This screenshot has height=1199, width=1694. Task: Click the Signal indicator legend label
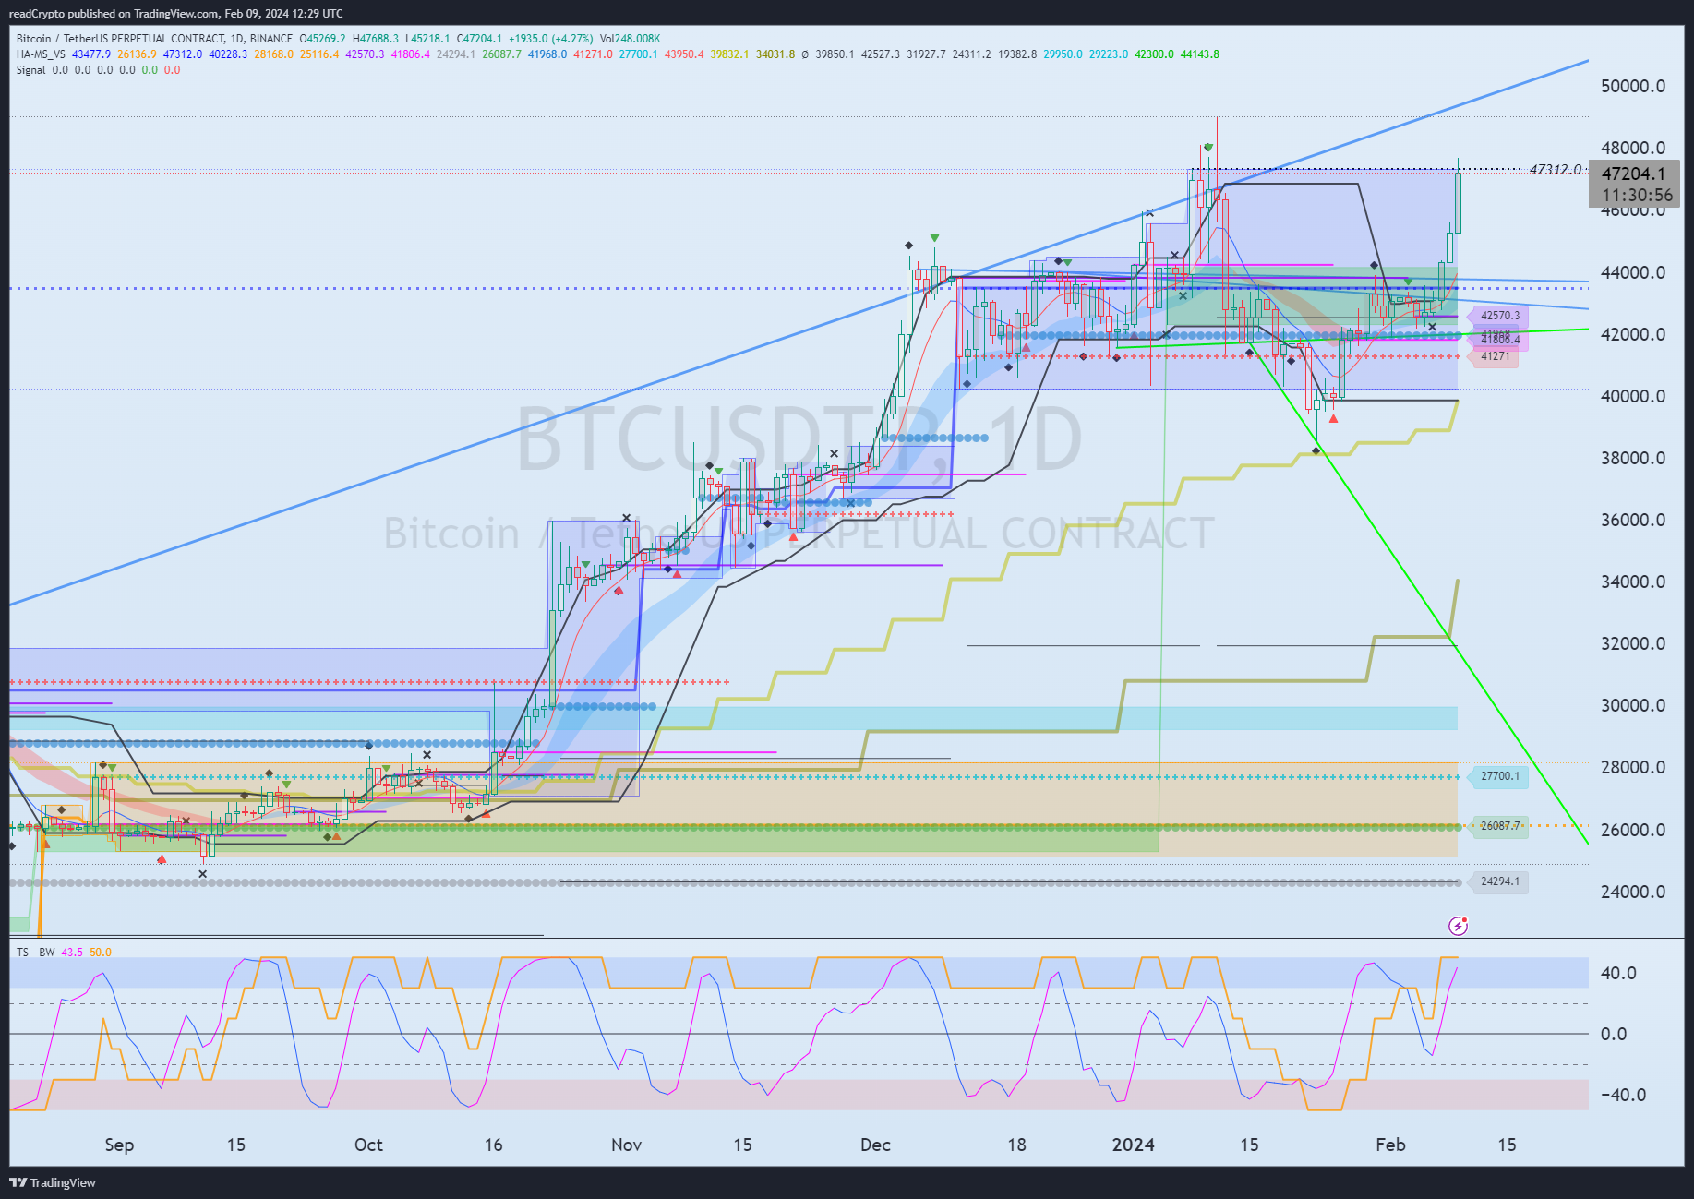coord(30,70)
